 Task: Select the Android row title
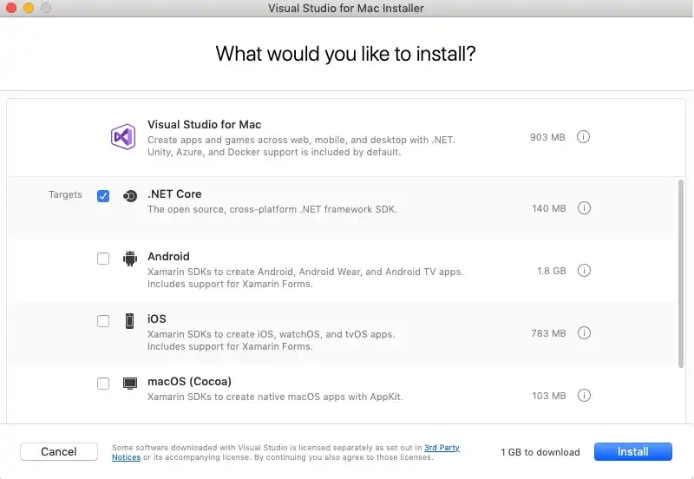click(x=168, y=257)
